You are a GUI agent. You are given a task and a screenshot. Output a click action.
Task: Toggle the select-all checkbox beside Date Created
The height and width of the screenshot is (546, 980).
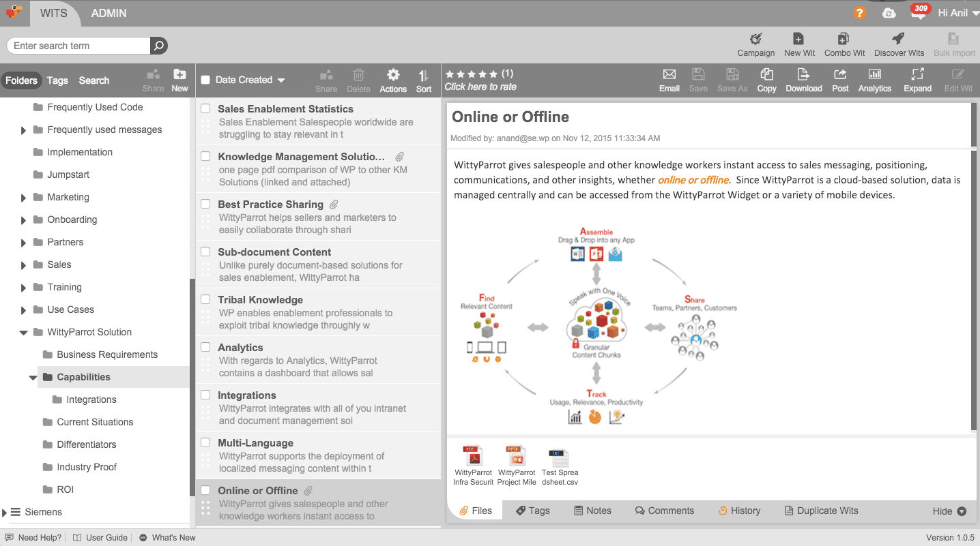pos(205,80)
